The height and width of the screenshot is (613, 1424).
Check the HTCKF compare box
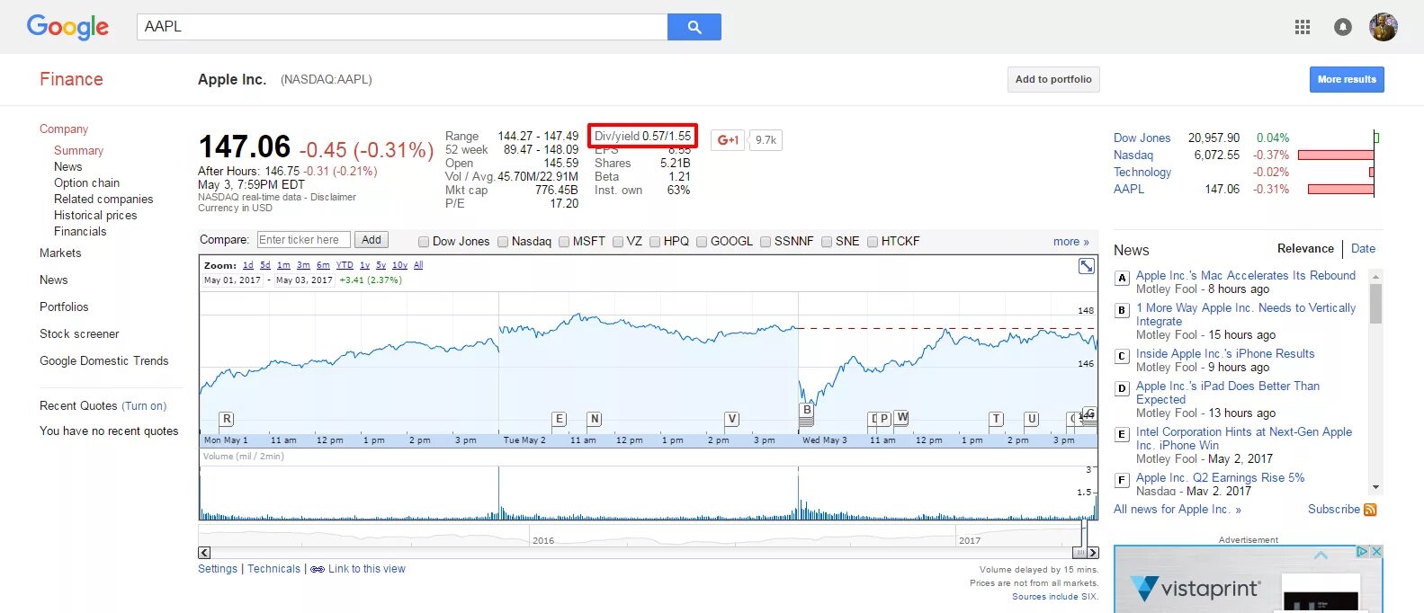[873, 242]
